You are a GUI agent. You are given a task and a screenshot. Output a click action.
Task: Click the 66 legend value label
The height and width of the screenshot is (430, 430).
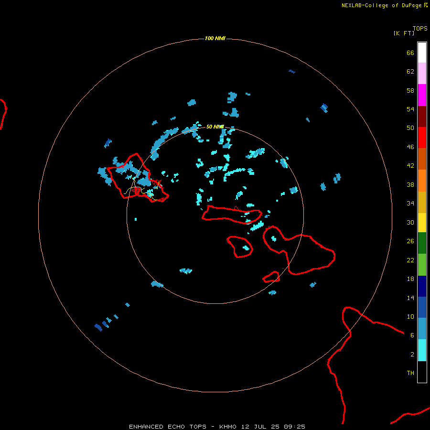pyautogui.click(x=410, y=53)
